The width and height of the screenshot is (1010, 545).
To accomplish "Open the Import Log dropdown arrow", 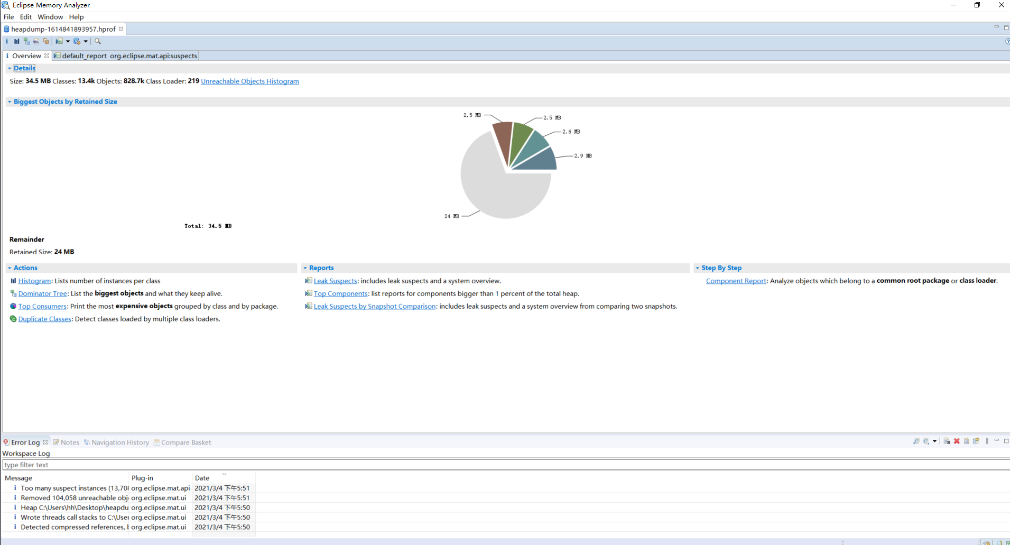I will coord(934,441).
